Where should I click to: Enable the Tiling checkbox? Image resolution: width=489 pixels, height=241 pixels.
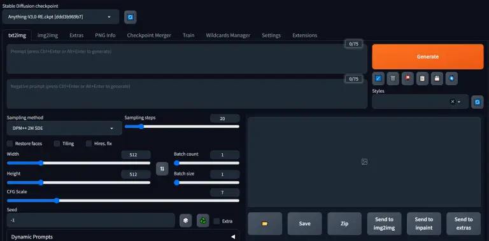point(57,144)
